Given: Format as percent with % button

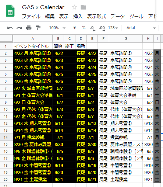Looking at the screenshot, I should click(84, 28).
